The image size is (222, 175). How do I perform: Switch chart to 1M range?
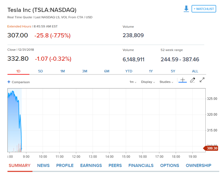63,71
